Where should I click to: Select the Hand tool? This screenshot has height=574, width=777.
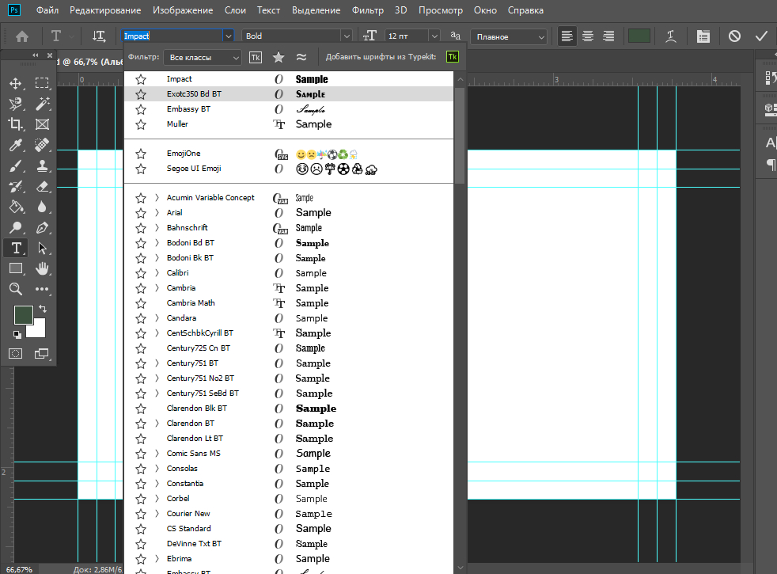click(43, 268)
